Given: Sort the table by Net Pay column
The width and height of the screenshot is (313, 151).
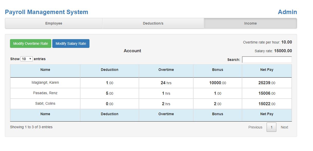Looking at the screenshot, I should (267, 70).
